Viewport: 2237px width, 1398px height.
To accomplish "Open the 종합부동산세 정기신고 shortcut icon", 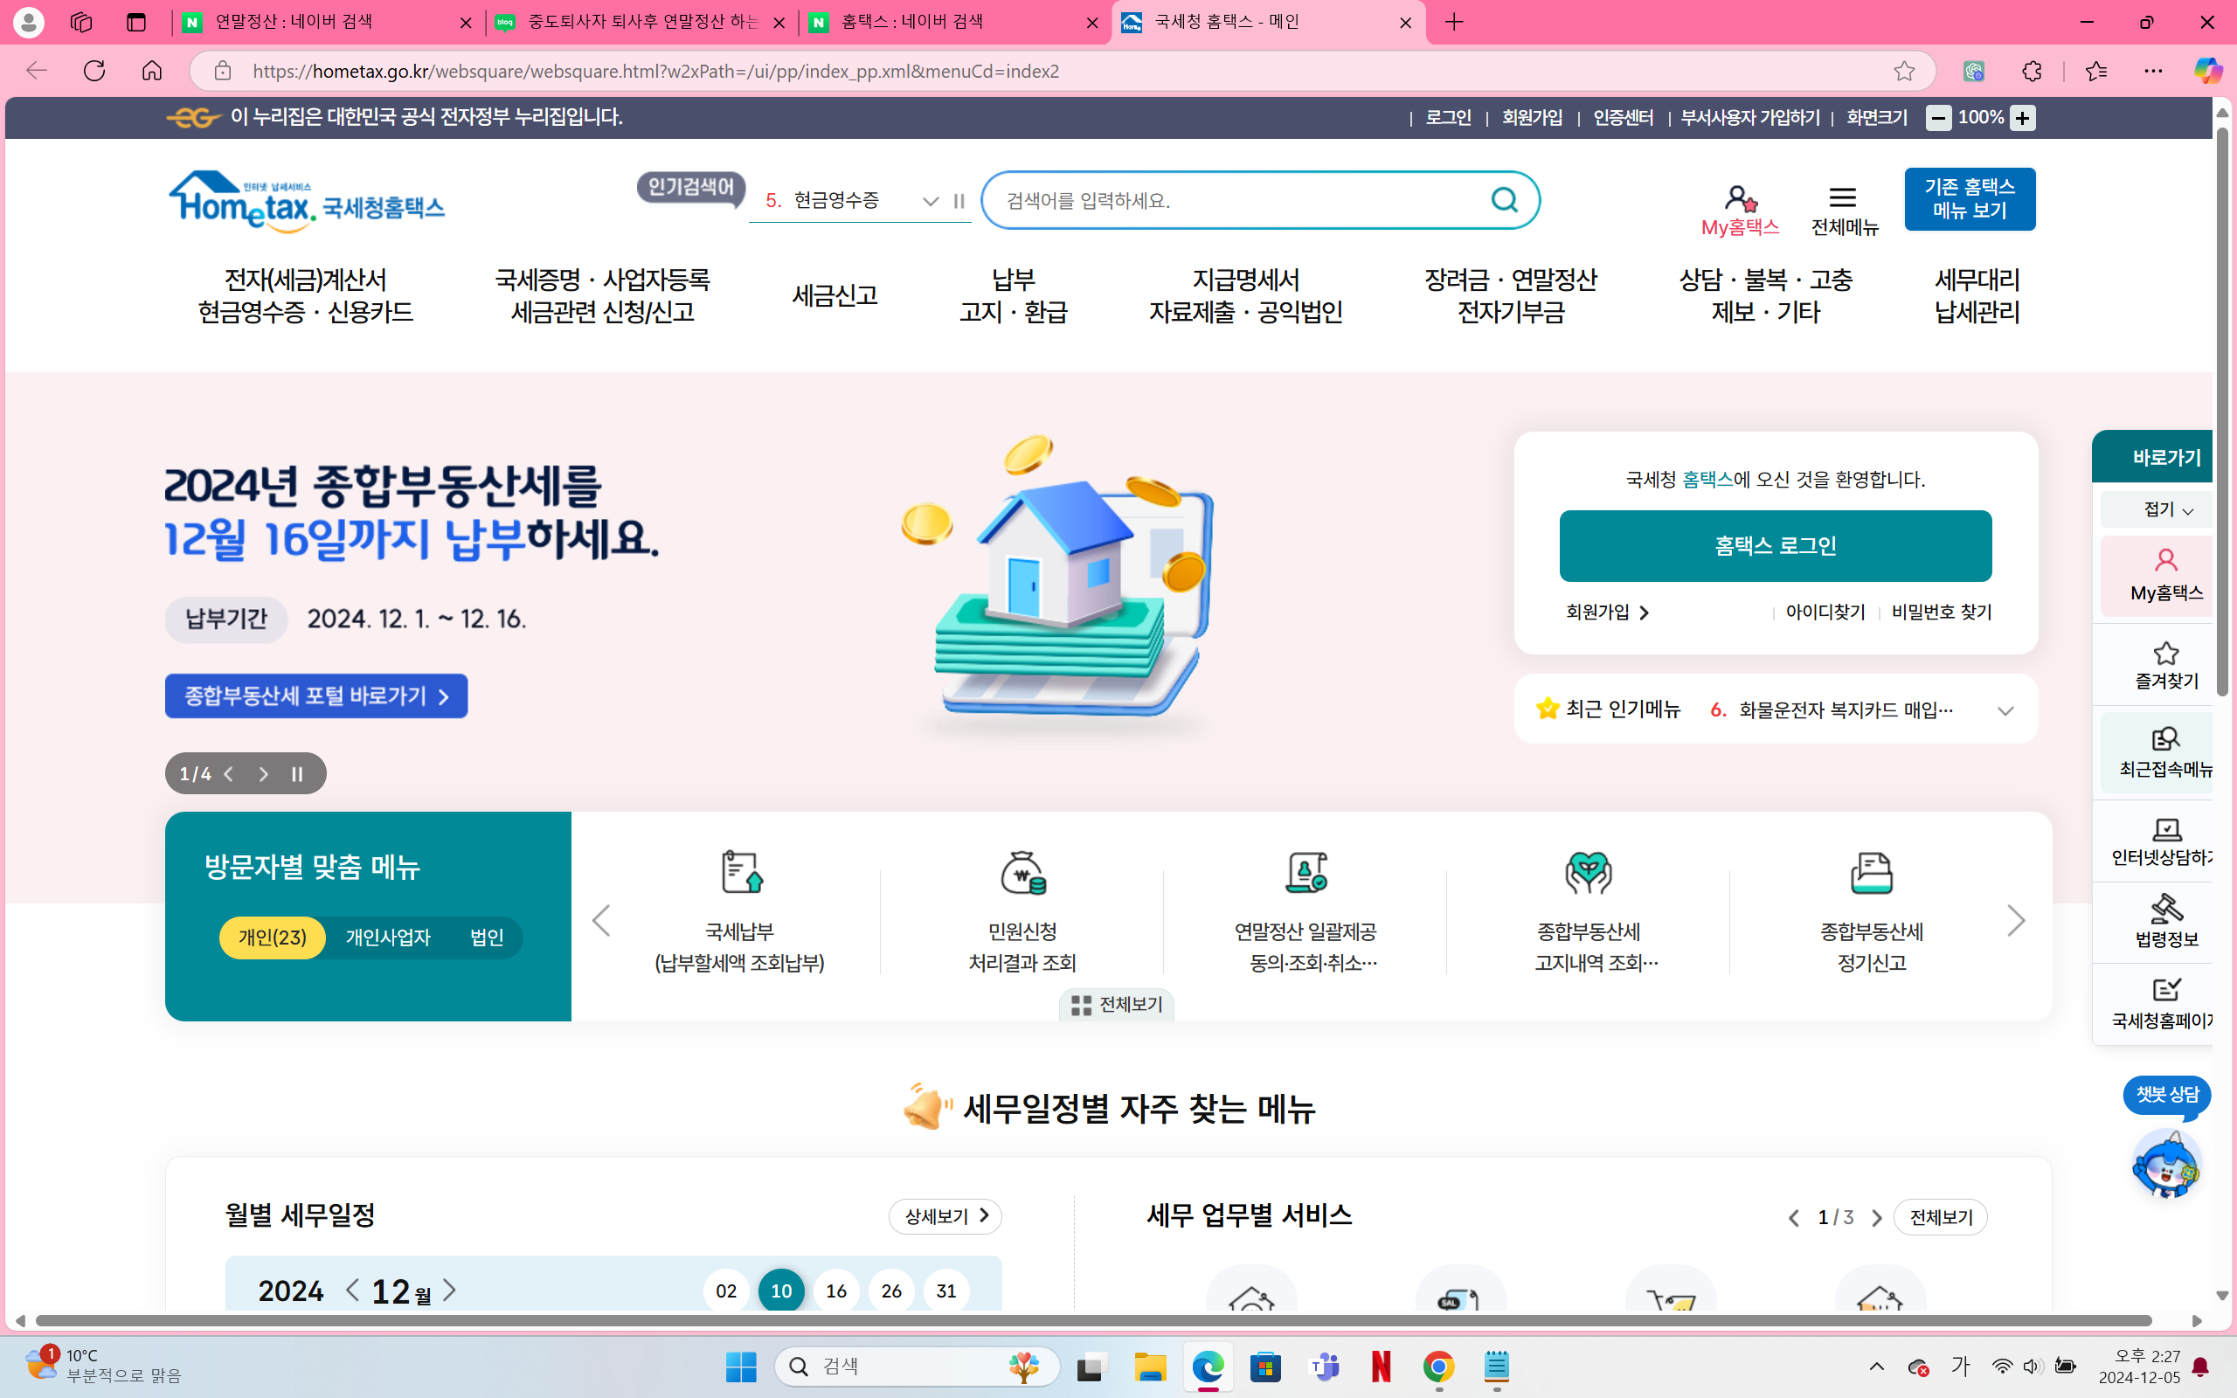I will point(1870,872).
